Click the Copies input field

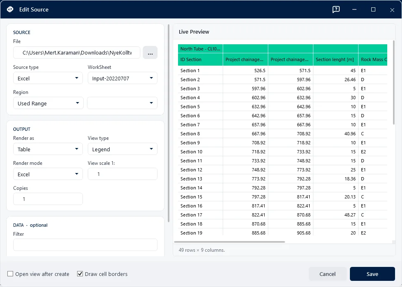coord(48,199)
